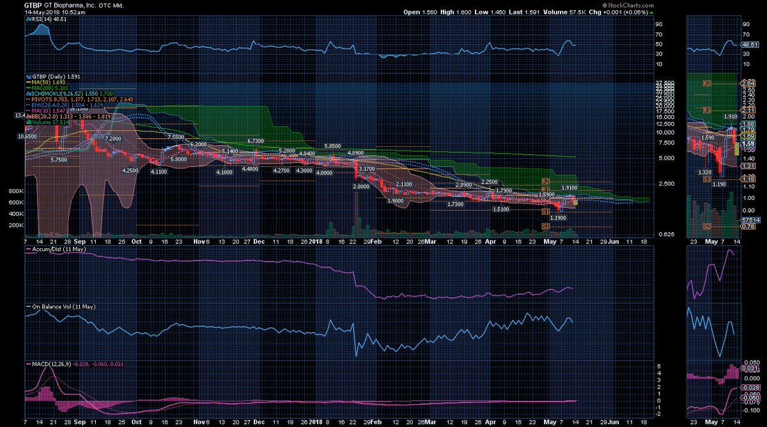Click the 'MA(200) 5.181' legend entry
This screenshot has height=427, width=767.
coord(47,87)
